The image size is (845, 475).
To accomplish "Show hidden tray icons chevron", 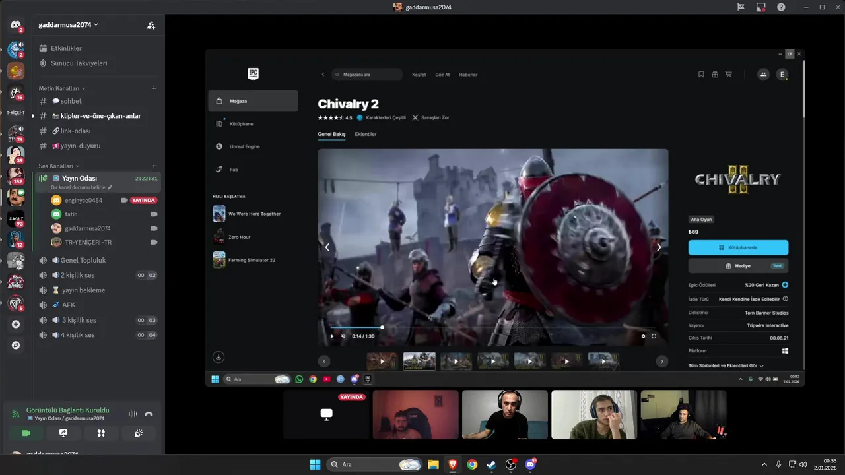I will coord(764,464).
